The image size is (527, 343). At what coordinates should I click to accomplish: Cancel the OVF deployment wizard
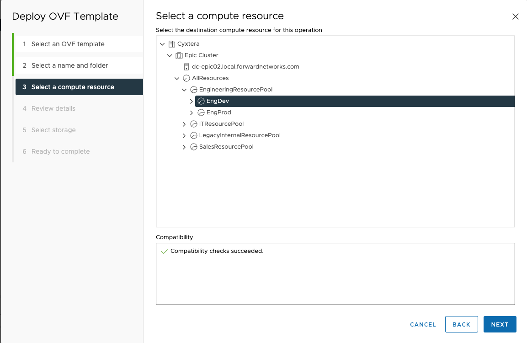coord(423,324)
